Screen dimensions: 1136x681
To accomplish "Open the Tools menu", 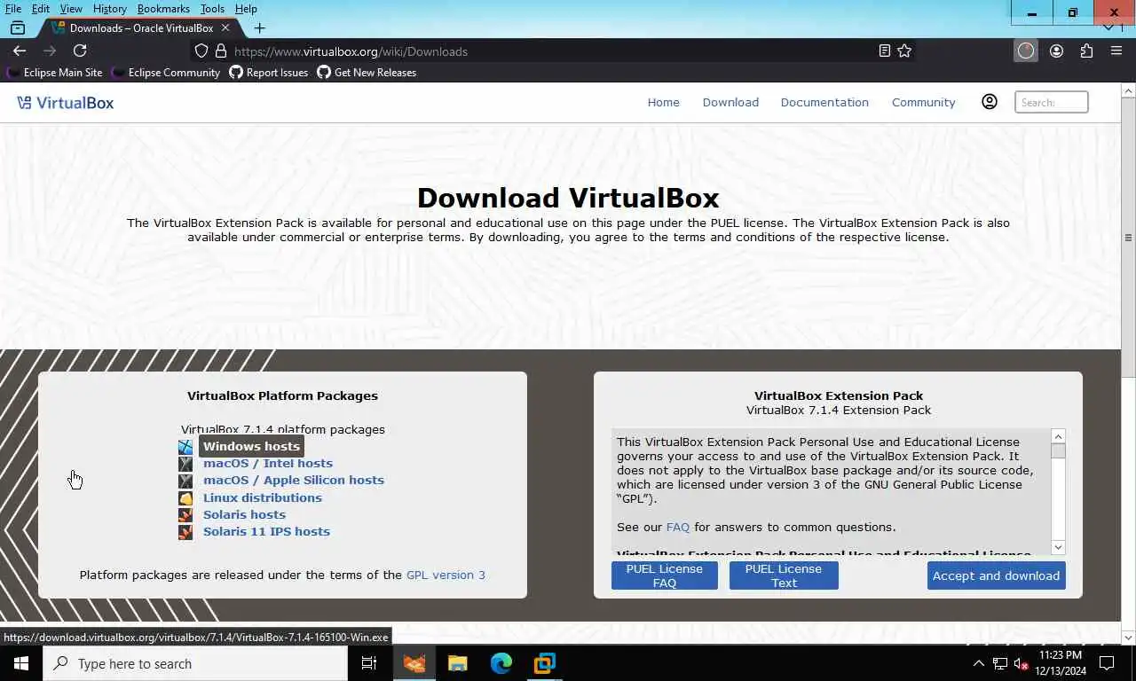I will pos(212,9).
